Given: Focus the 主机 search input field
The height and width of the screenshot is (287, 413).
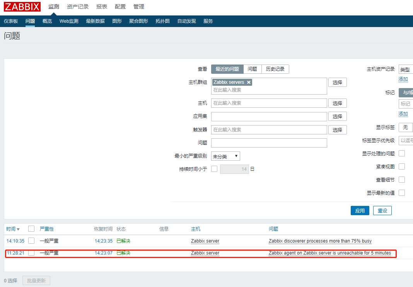Looking at the screenshot, I should [x=269, y=103].
